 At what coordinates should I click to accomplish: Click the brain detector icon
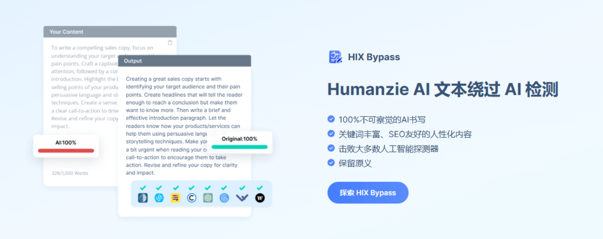pyautogui.click(x=143, y=198)
